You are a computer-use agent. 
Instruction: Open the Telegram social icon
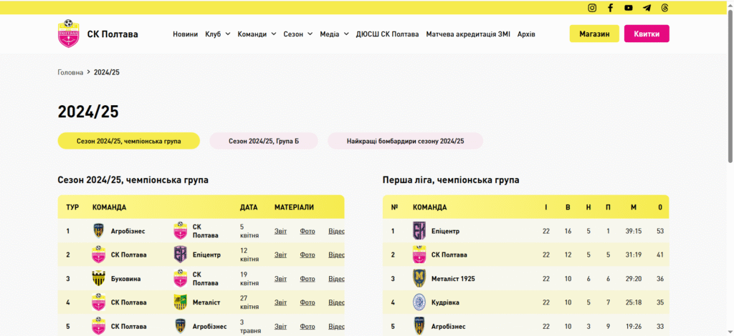point(647,7)
